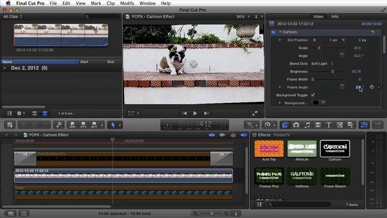387x218 pixels.
Task: Reset the Cartoon effect parameters
Action: click(x=372, y=32)
